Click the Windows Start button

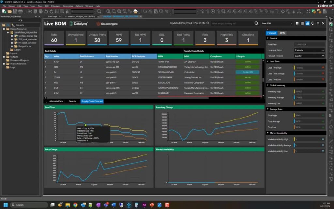(x=6, y=205)
